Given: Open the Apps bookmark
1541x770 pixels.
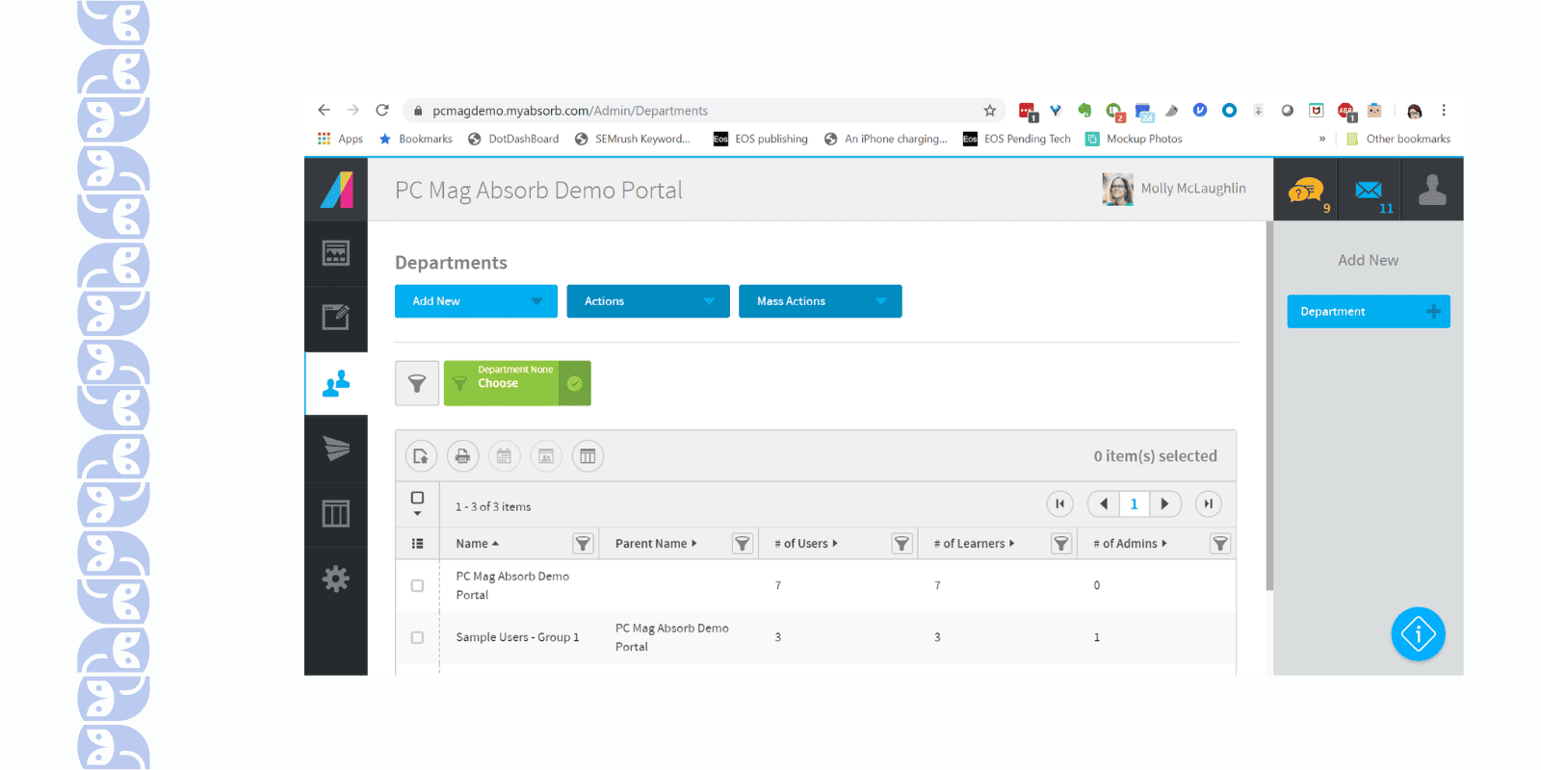Looking at the screenshot, I should pyautogui.click(x=340, y=139).
